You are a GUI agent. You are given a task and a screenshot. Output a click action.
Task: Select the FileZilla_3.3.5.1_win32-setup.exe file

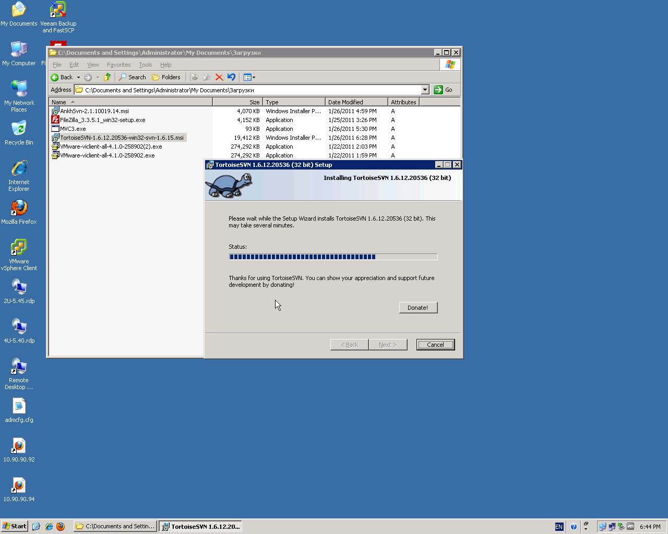(98, 120)
